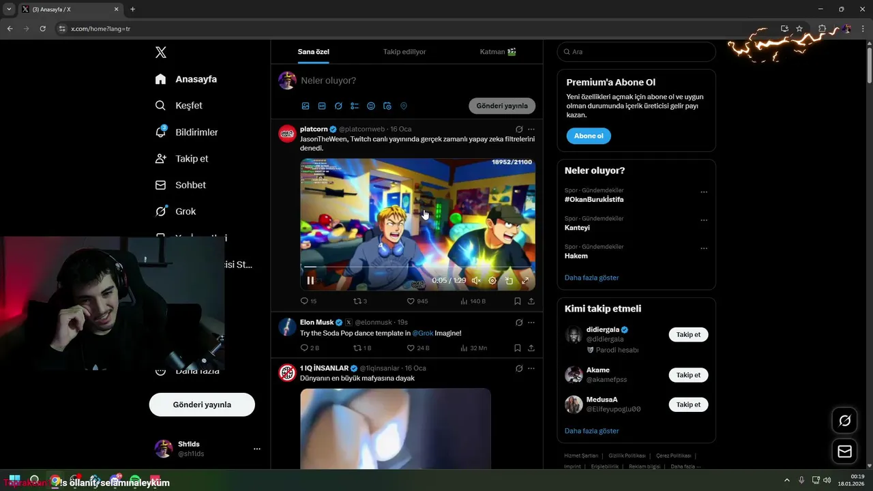Screen dimensions: 873x491
Task: Click Gönderi yayınla in left sidebar
Action: [202, 405]
